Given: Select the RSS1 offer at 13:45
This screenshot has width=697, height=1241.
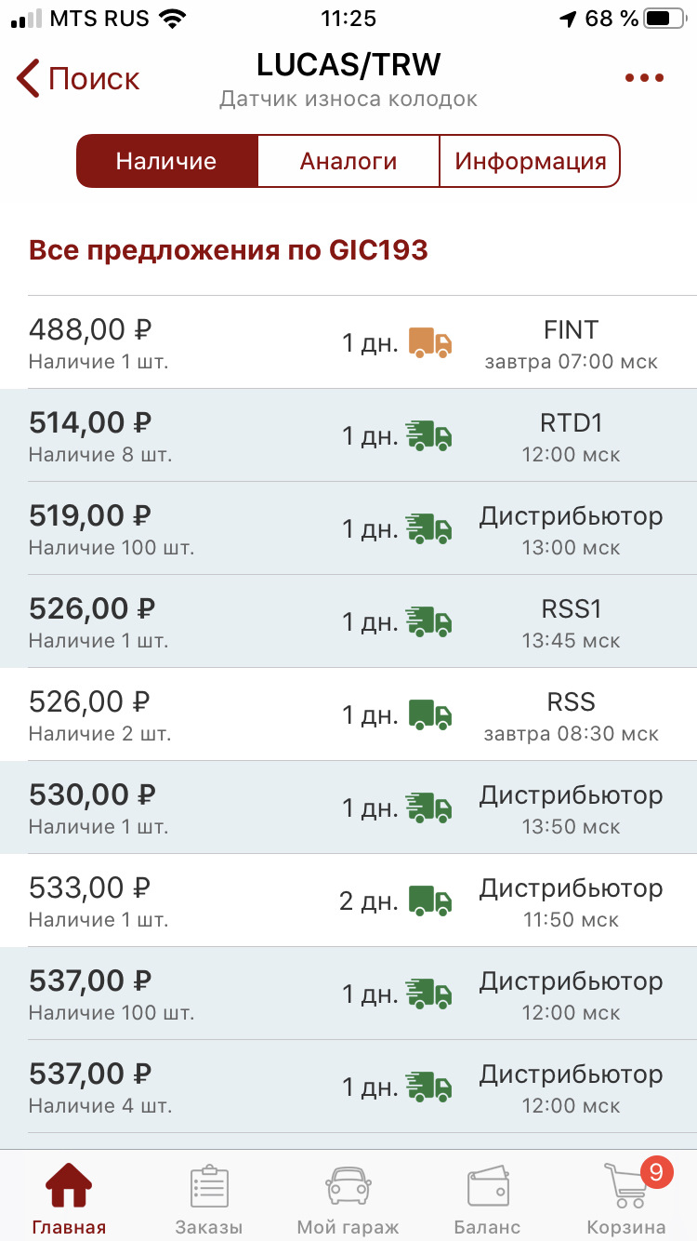Looking at the screenshot, I should (x=186, y=621).
